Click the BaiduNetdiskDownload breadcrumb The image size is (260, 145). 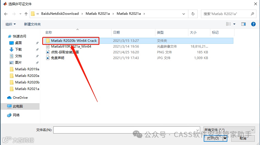coord(60,14)
